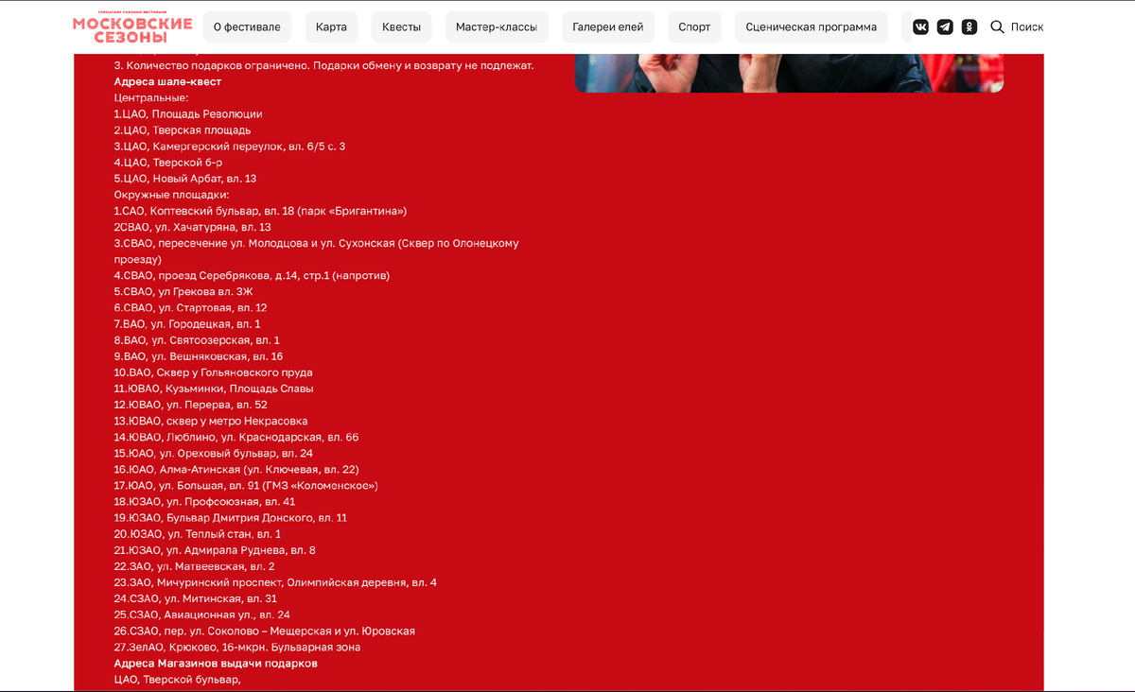Click address ЗАО, Мичуринский проспект

click(275, 581)
